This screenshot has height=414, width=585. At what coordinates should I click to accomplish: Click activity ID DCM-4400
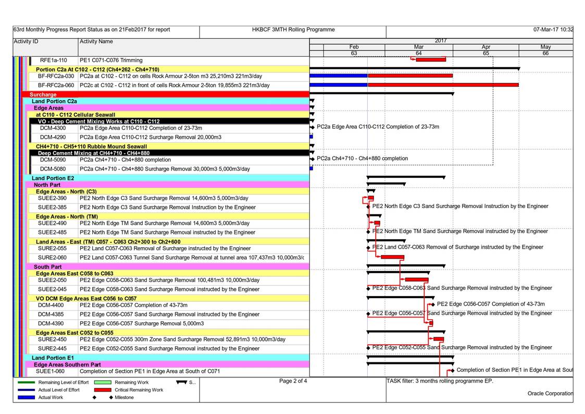point(51,305)
